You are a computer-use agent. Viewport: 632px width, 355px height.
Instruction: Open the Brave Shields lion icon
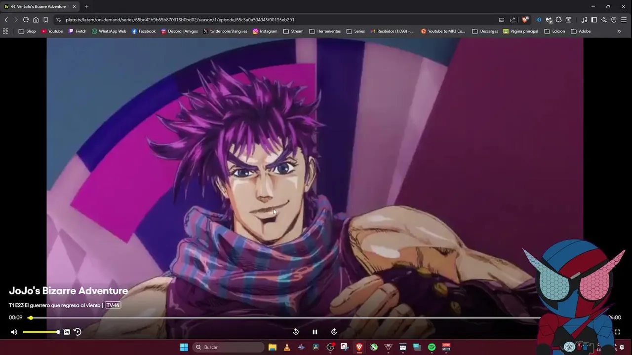pyautogui.click(x=524, y=20)
